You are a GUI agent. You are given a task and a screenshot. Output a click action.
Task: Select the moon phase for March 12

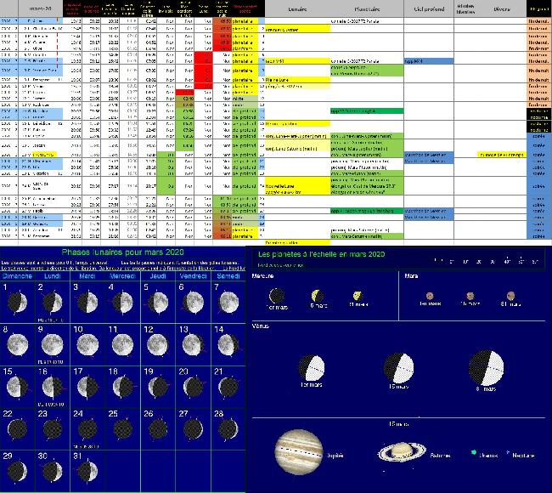point(157,345)
